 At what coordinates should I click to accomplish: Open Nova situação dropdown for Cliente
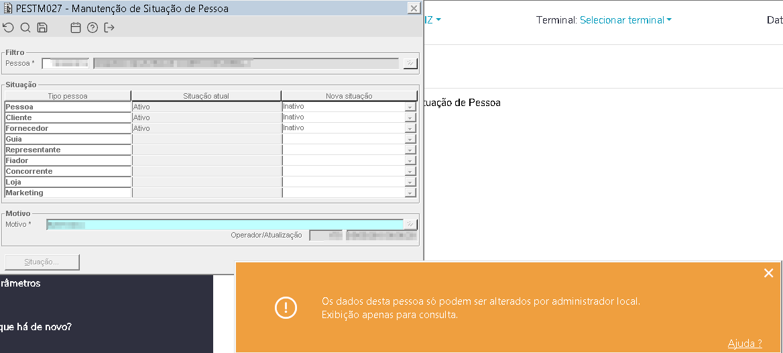(x=410, y=117)
